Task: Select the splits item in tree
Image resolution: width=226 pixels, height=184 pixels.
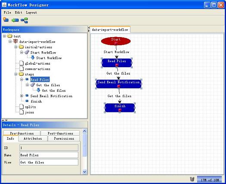Action: click(x=31, y=107)
